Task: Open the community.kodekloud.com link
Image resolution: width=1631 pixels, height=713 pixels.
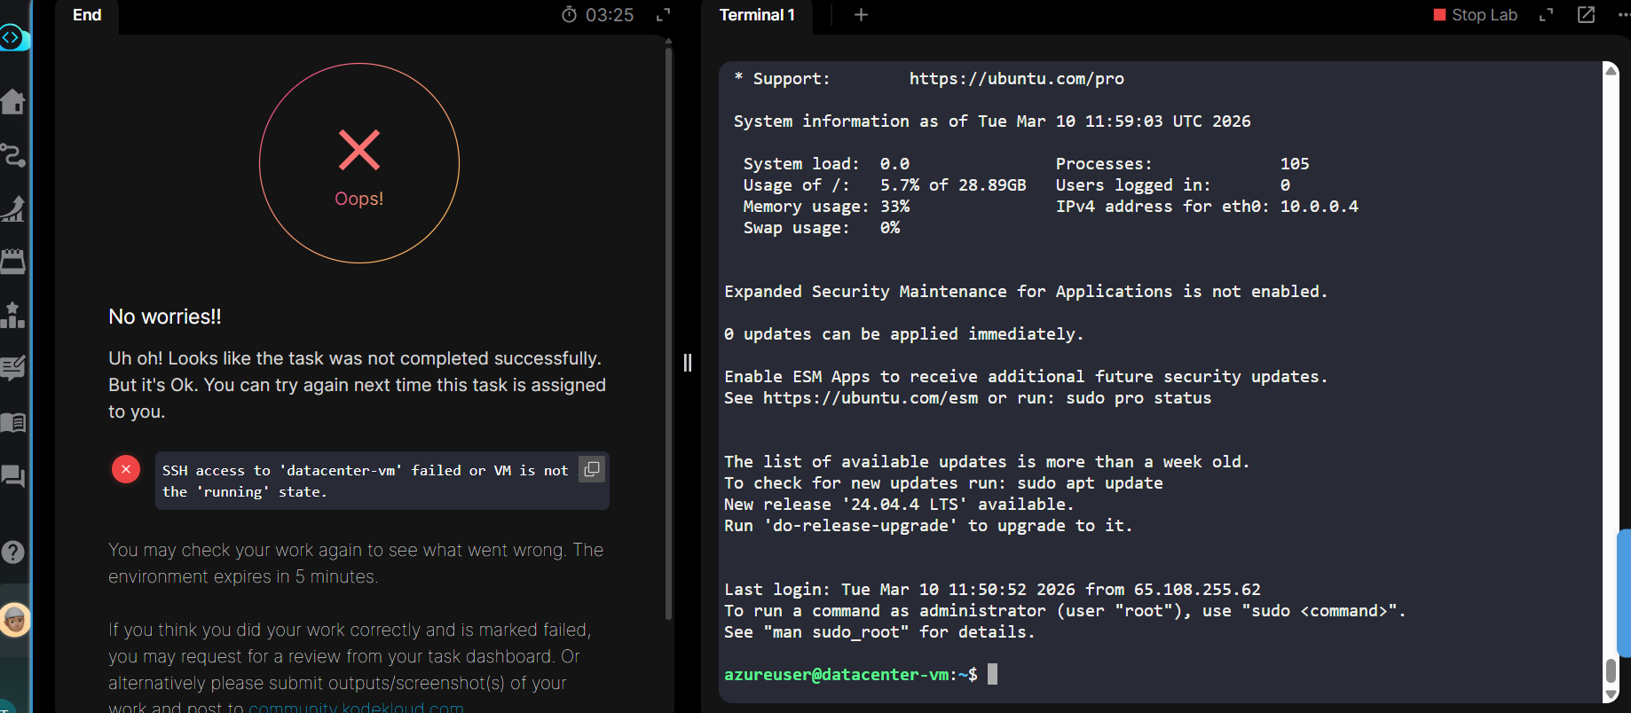Action: tap(356, 708)
